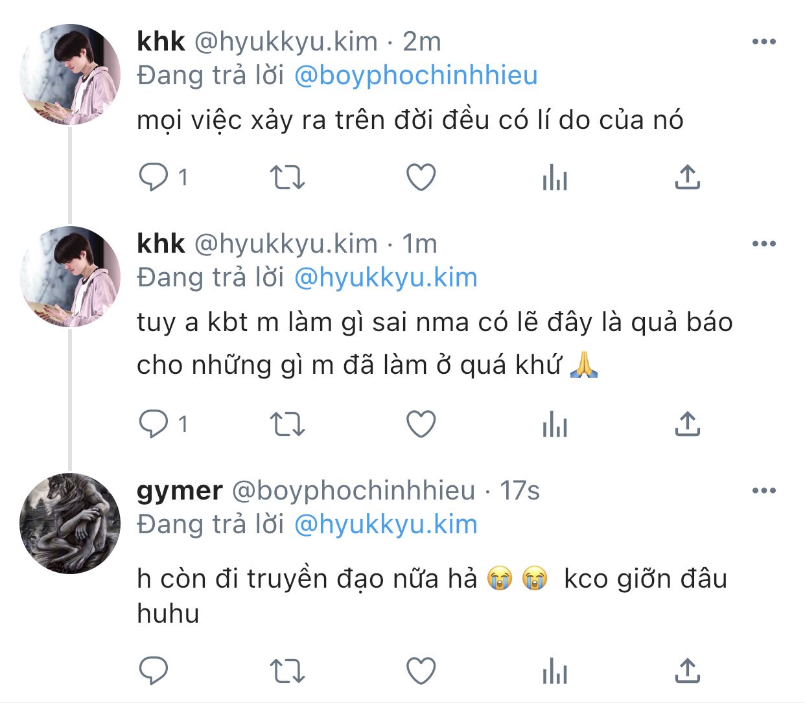Reply to the "quả báo" tweet
This screenshot has width=805, height=703.
tap(154, 424)
